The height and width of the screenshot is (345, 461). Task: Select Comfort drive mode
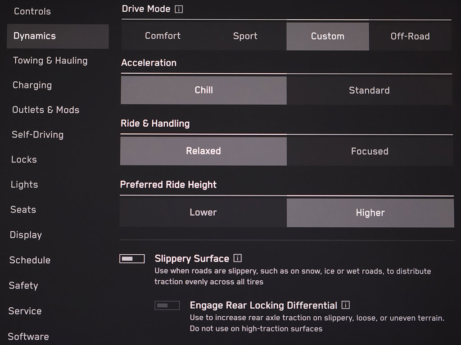163,36
